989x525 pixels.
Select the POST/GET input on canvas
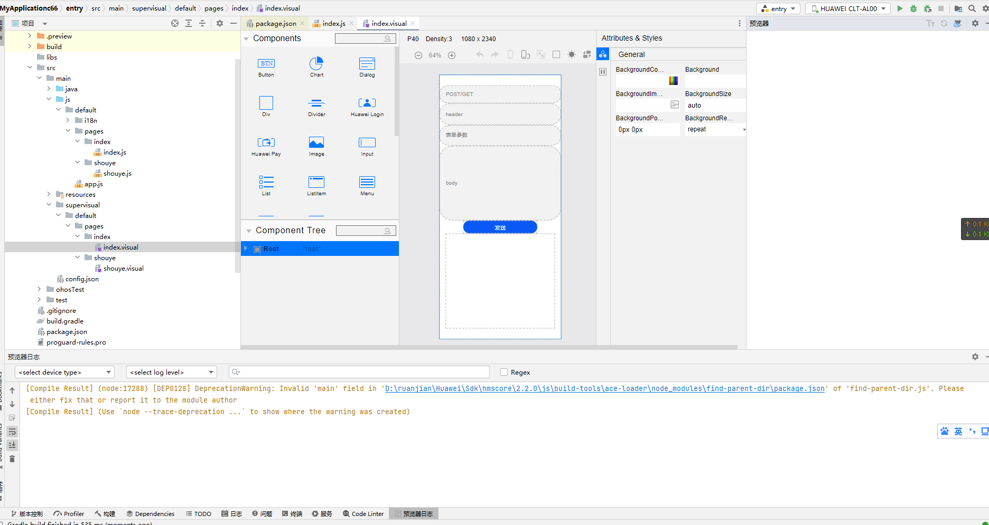pos(500,94)
